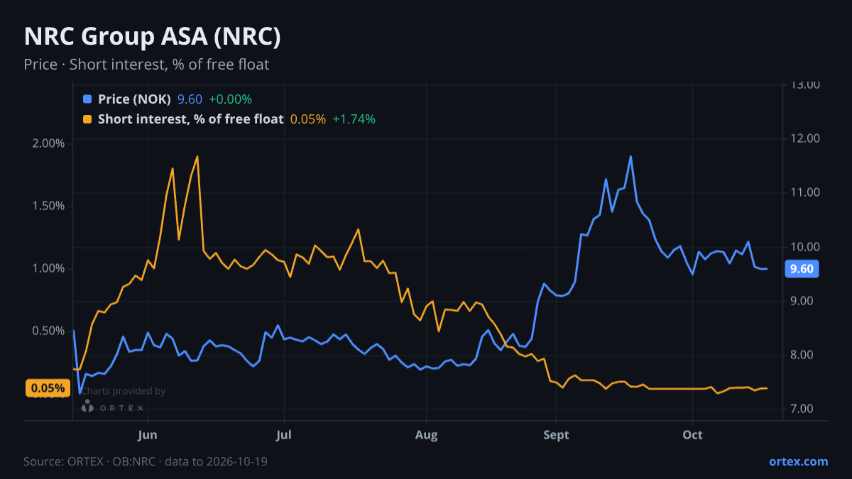Click the Jun x-axis label

coord(148,434)
